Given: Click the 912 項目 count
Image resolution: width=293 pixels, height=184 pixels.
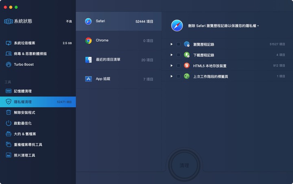Looking at the screenshot, I should click(279, 65).
